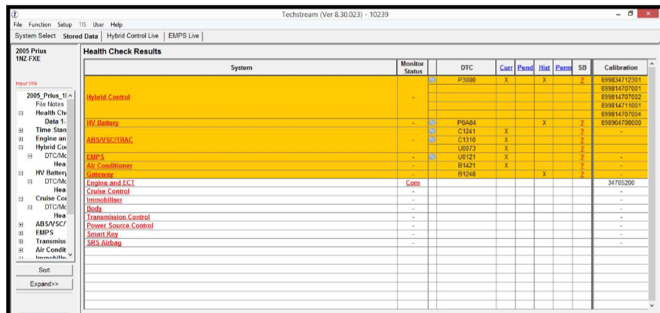The height and width of the screenshot is (313, 660).
Task: Switch to the EMPS Live tab
Action: (183, 36)
